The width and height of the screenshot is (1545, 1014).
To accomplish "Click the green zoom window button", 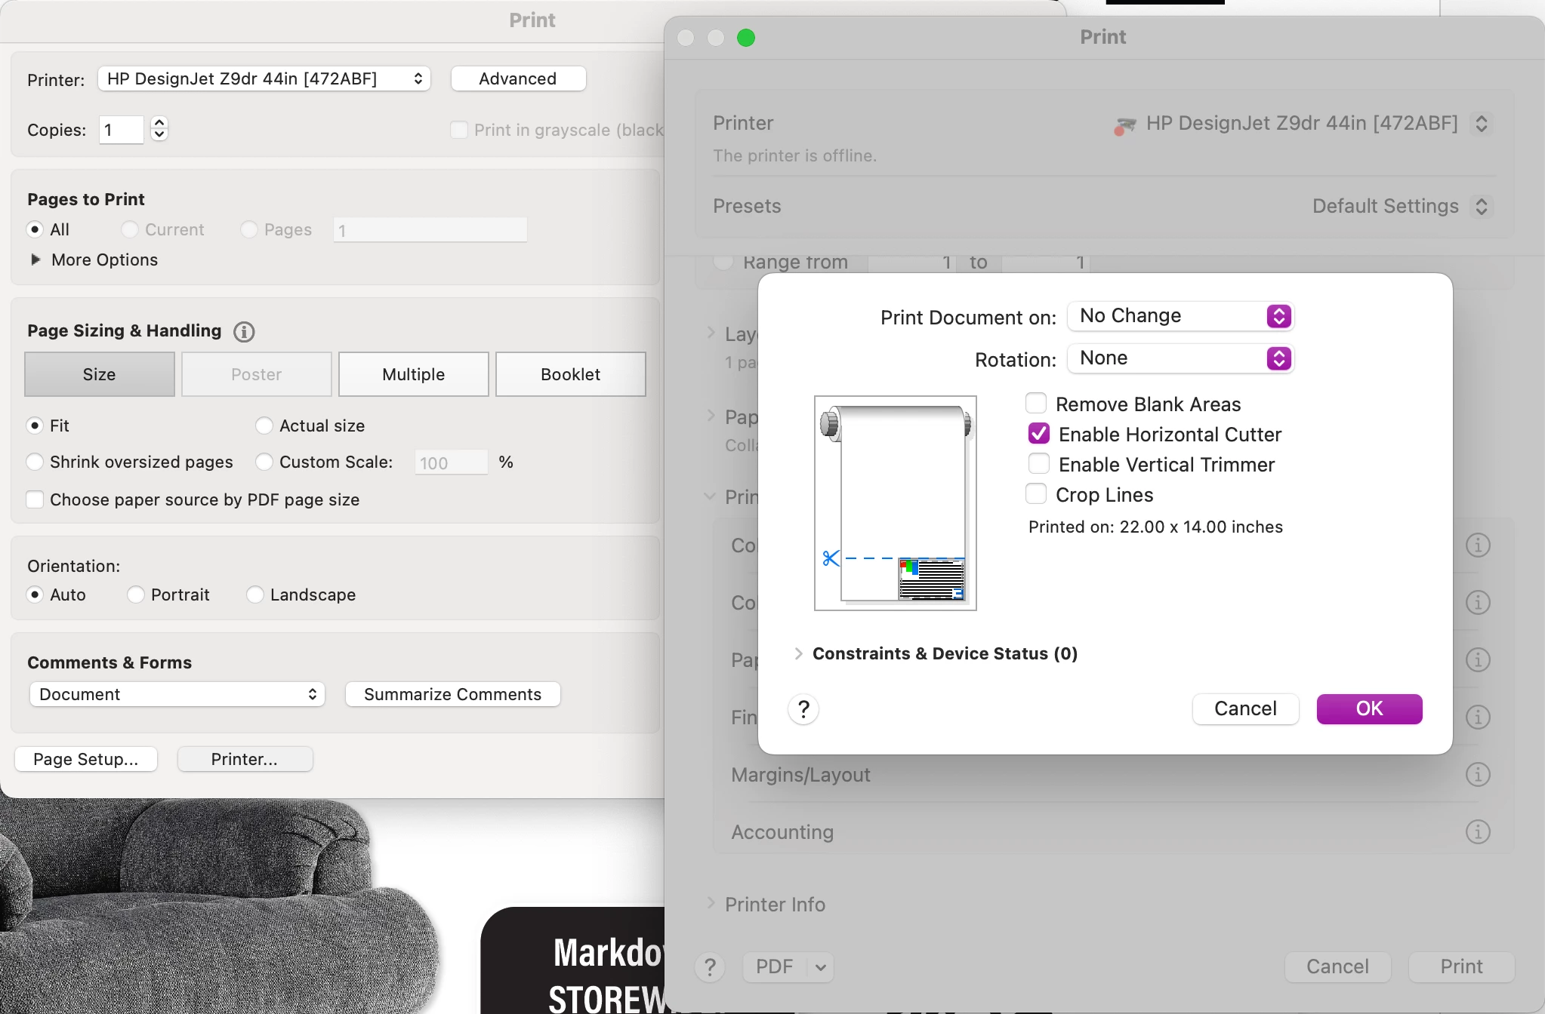I will 746,38.
